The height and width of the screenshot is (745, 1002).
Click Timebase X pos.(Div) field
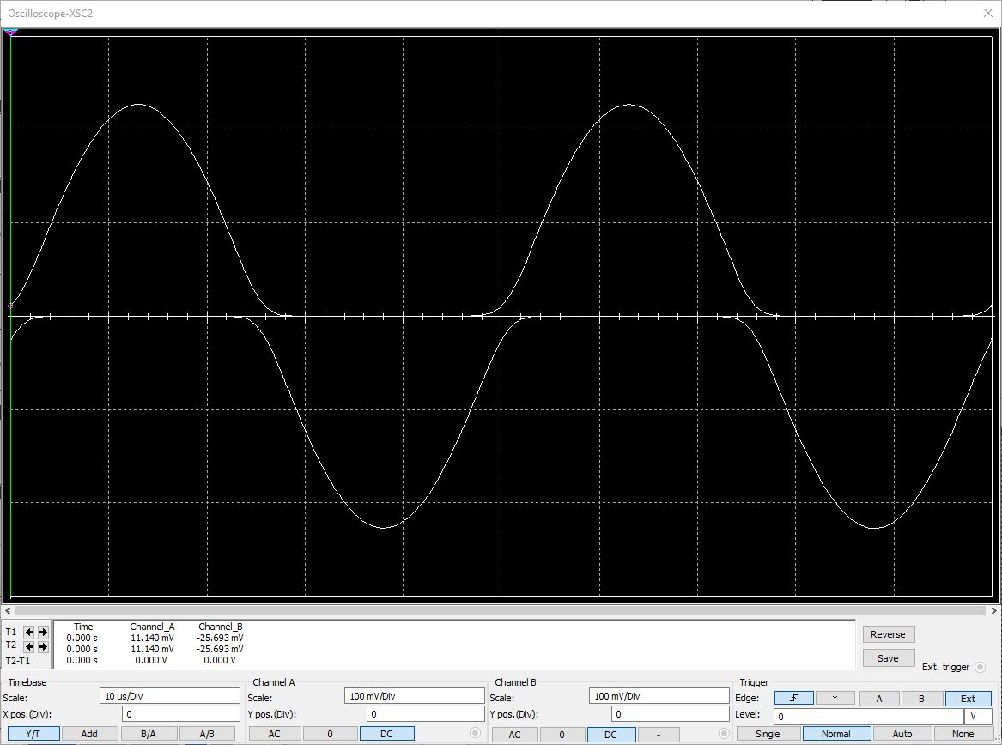[181, 714]
